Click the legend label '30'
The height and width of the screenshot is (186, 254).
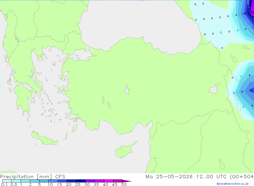tap(87, 184)
